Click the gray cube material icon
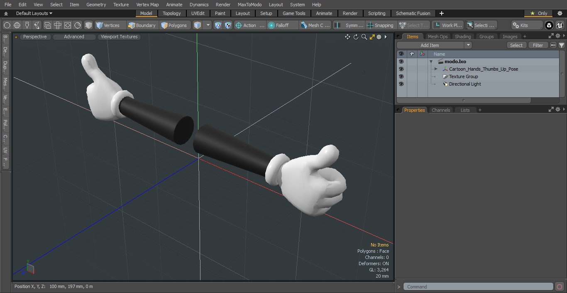The height and width of the screenshot is (293, 567). tap(88, 25)
